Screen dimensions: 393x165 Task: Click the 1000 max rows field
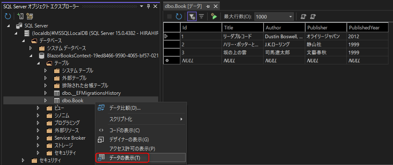pos(271,17)
